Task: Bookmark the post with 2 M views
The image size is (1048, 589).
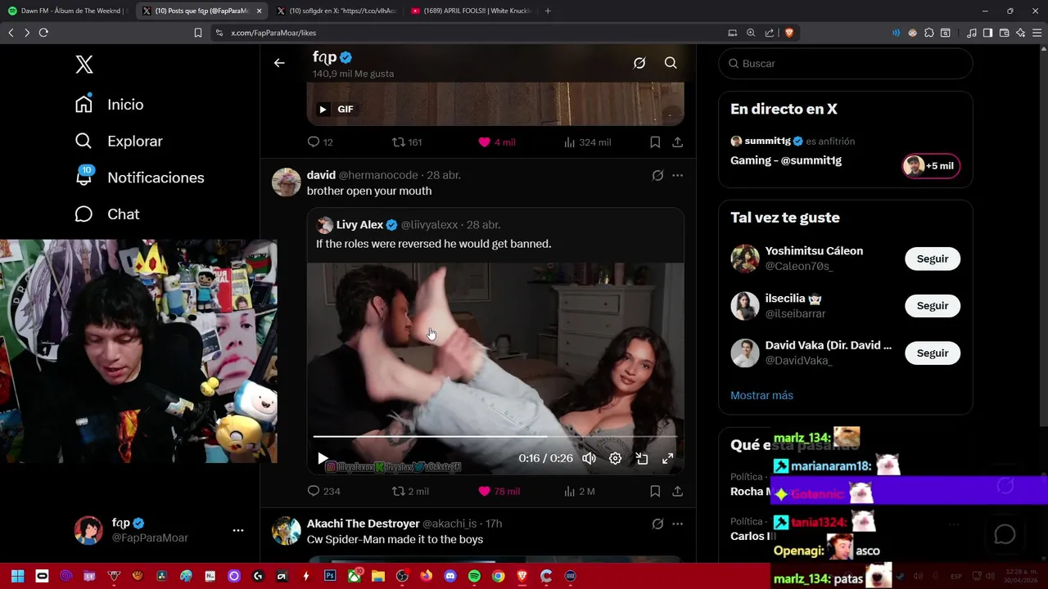Action: [655, 491]
